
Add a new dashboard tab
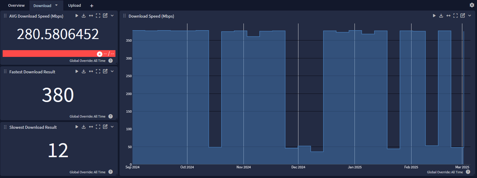92,6
